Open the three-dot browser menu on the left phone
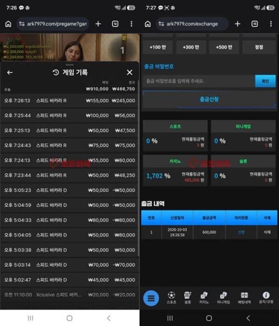 click(132, 24)
